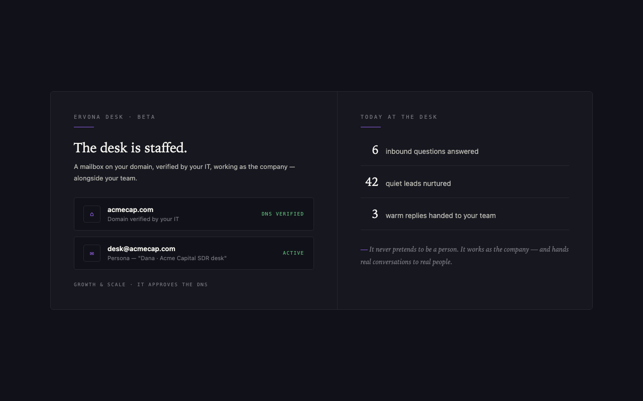Image resolution: width=643 pixels, height=401 pixels.
Task: Click the number 42 leads count
Action: click(372, 182)
